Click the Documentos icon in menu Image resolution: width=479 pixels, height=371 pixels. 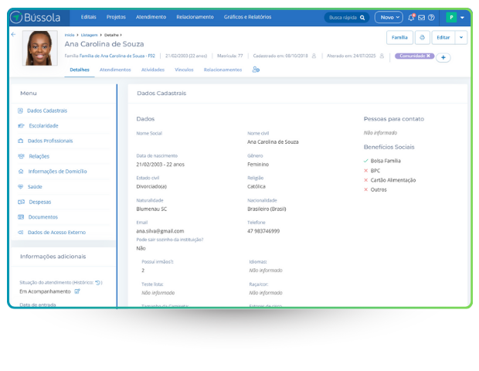point(21,217)
